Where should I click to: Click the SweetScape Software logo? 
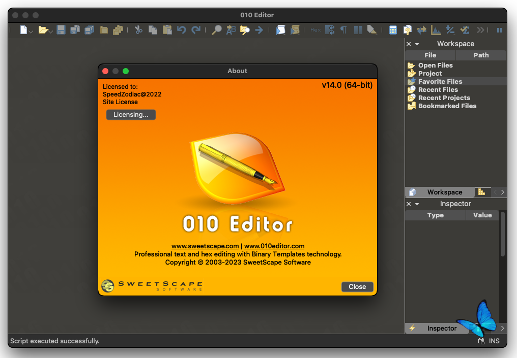[152, 285]
